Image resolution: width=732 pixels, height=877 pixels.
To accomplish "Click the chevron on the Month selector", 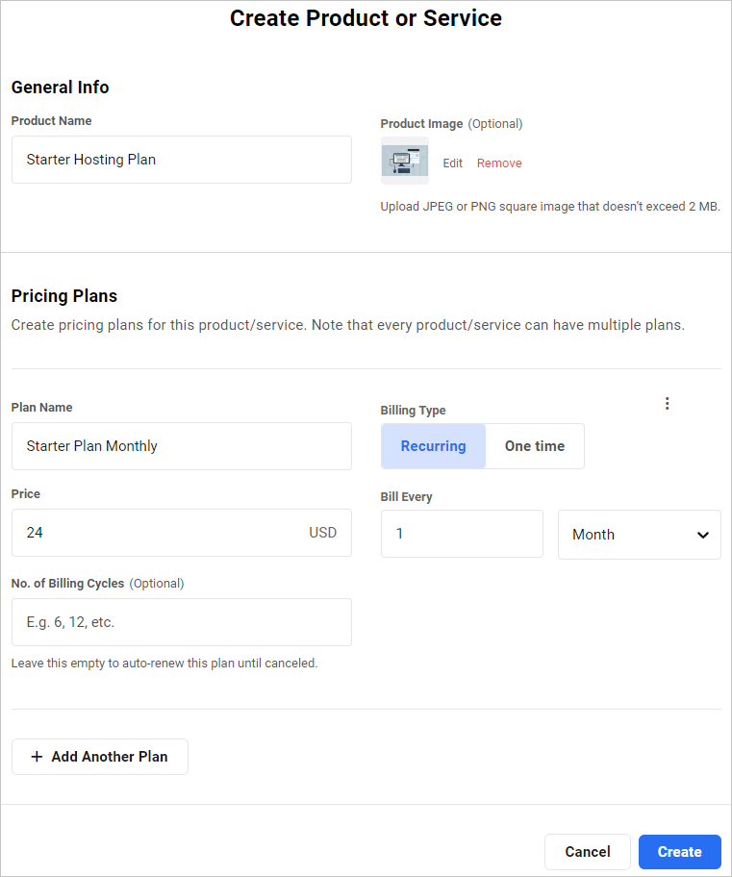I will pyautogui.click(x=702, y=535).
